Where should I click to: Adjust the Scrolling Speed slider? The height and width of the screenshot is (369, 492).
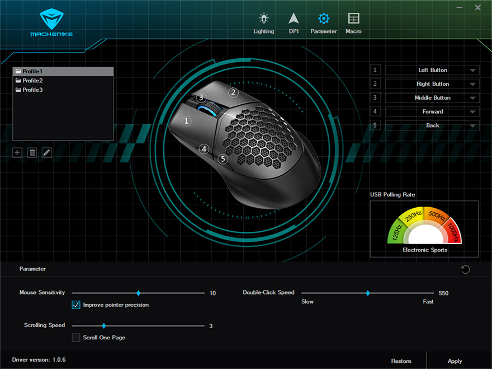tap(103, 326)
